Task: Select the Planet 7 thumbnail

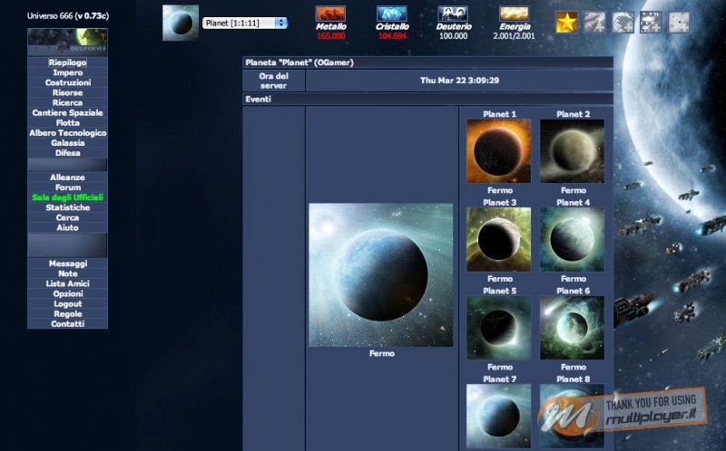Action: (498, 416)
